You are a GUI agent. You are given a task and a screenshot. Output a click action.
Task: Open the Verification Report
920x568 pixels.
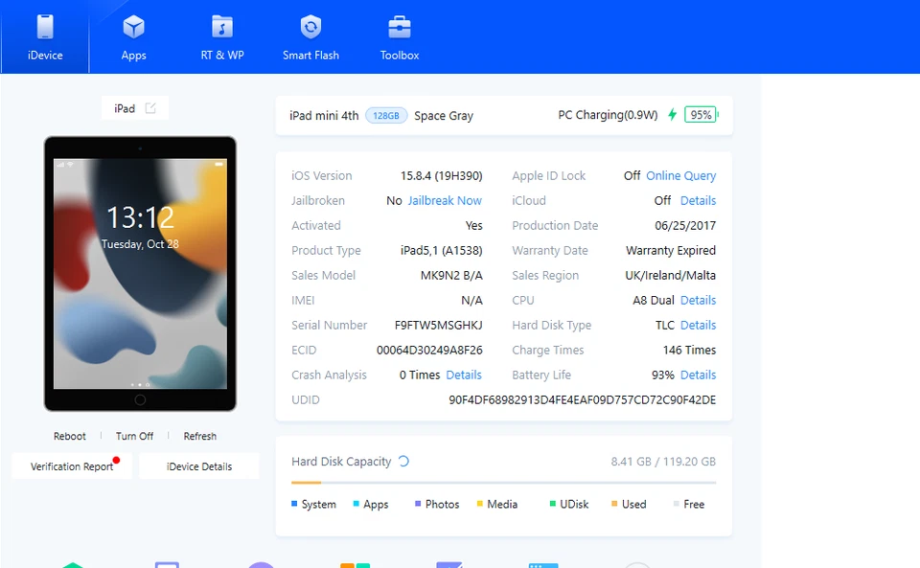click(x=72, y=466)
